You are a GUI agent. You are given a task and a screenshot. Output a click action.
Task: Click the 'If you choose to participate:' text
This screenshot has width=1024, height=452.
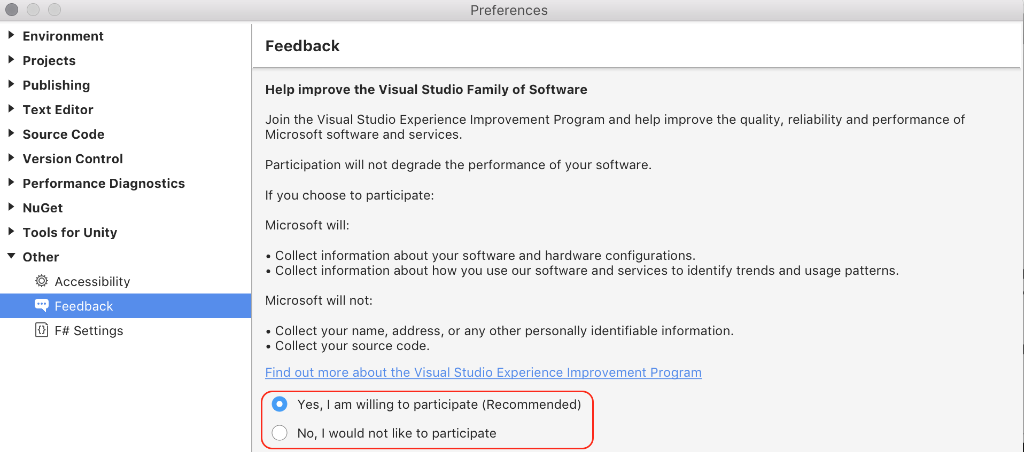[350, 195]
